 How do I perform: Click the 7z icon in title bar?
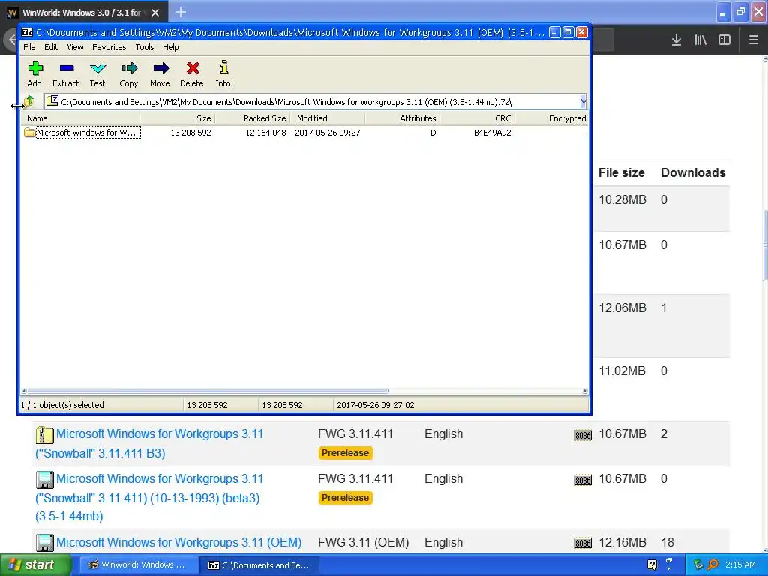pos(27,32)
